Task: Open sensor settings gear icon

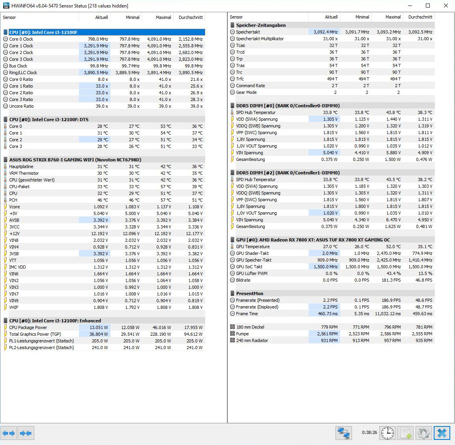Action: point(423,433)
